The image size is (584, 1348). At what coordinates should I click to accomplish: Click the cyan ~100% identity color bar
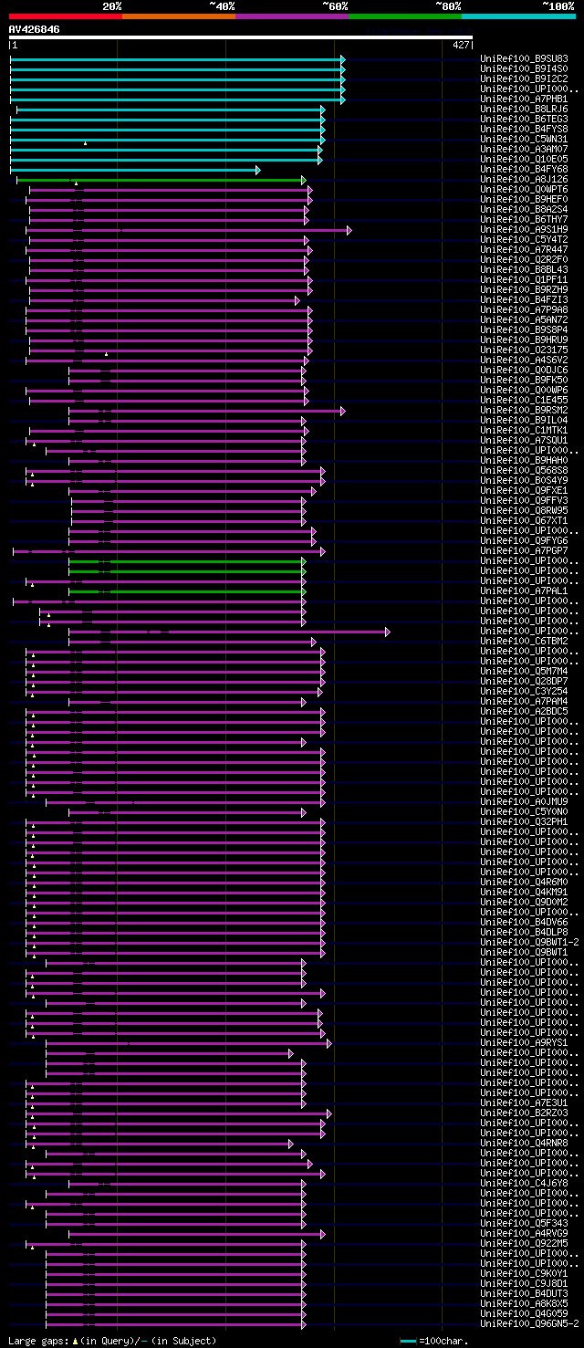click(518, 16)
